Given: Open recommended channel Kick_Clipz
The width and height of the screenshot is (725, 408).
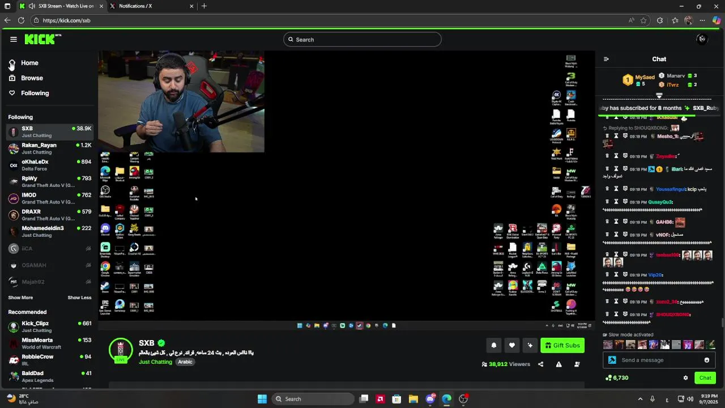Looking at the screenshot, I should click(50, 326).
